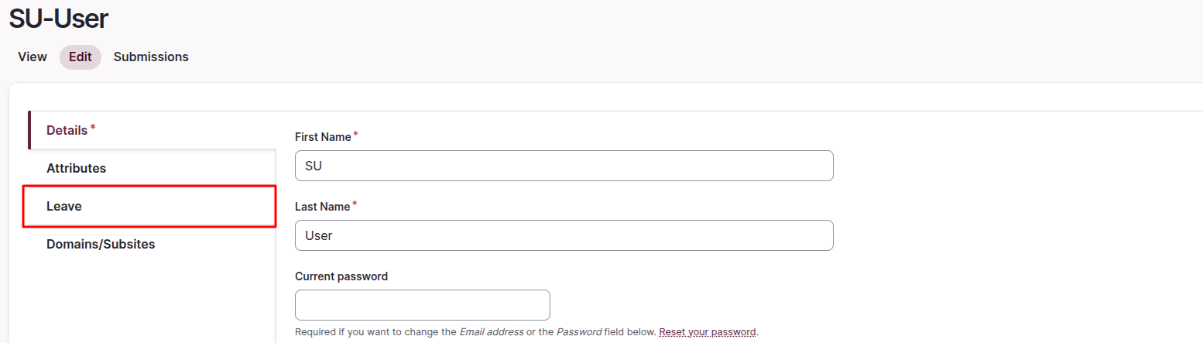Click the Current password label

tap(341, 276)
